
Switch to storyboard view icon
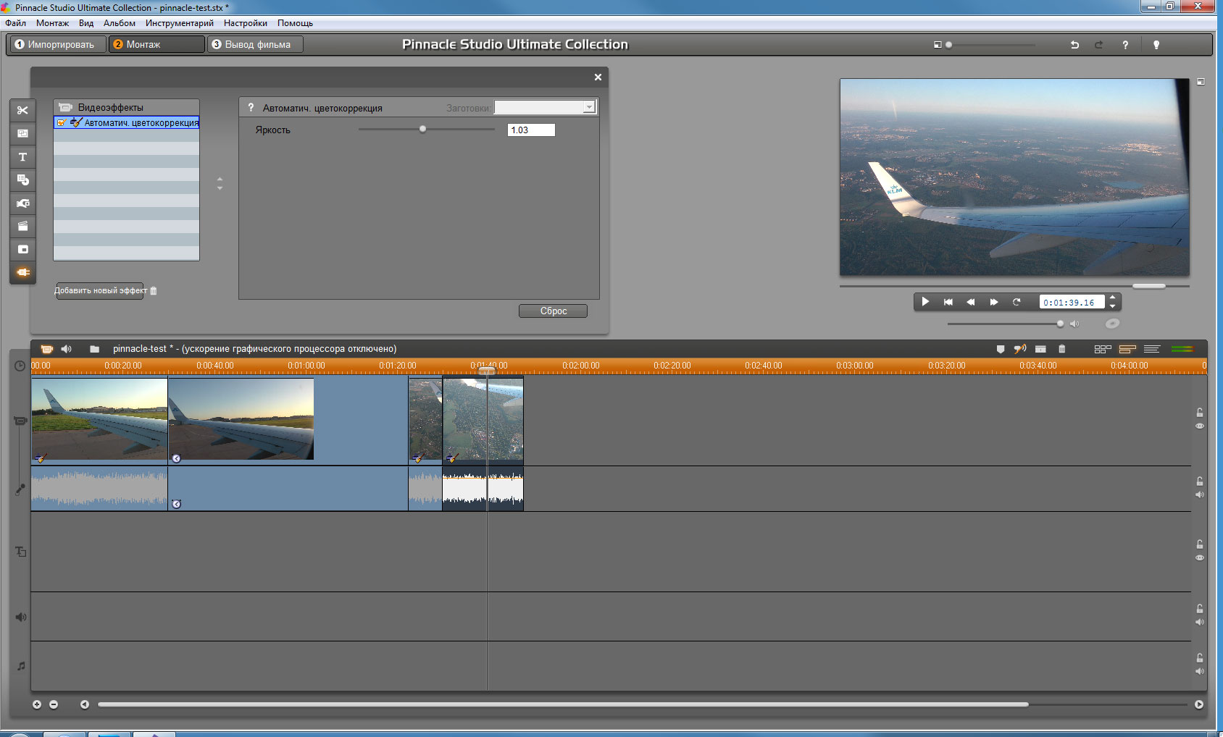(1102, 349)
